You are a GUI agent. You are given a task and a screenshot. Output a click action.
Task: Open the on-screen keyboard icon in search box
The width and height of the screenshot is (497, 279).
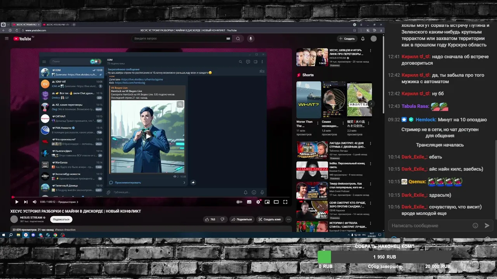pyautogui.click(x=228, y=39)
